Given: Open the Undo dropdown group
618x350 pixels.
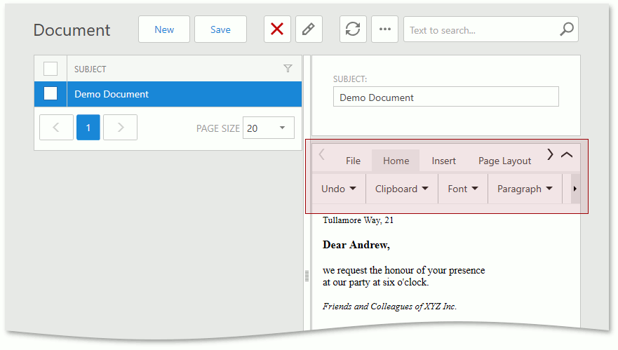Looking at the screenshot, I should pos(339,189).
